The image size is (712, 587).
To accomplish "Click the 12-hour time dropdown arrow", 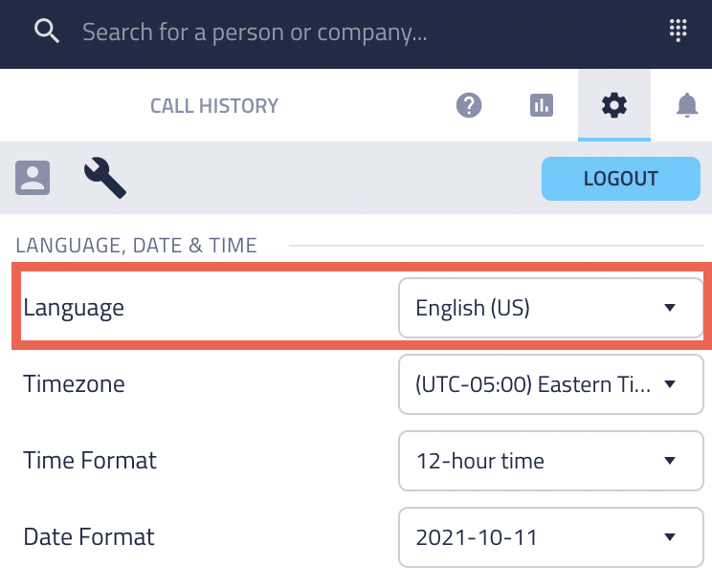I will pyautogui.click(x=669, y=461).
